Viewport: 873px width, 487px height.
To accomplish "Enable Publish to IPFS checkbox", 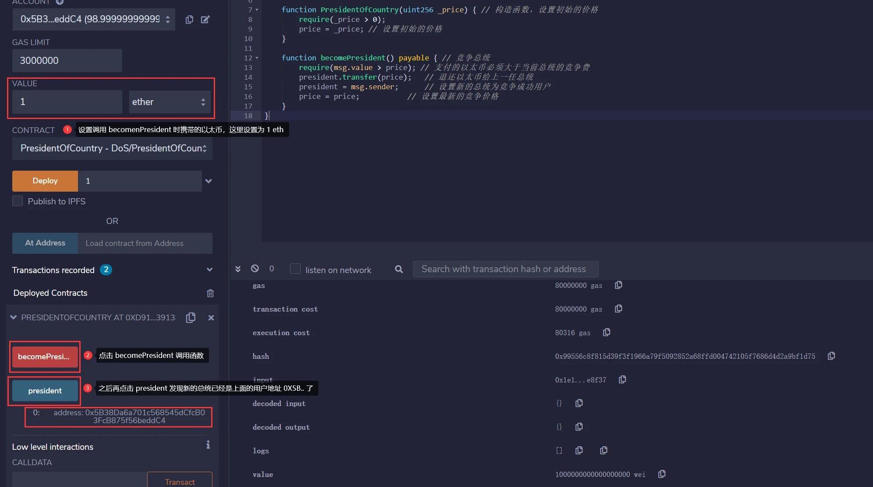I will (x=18, y=201).
